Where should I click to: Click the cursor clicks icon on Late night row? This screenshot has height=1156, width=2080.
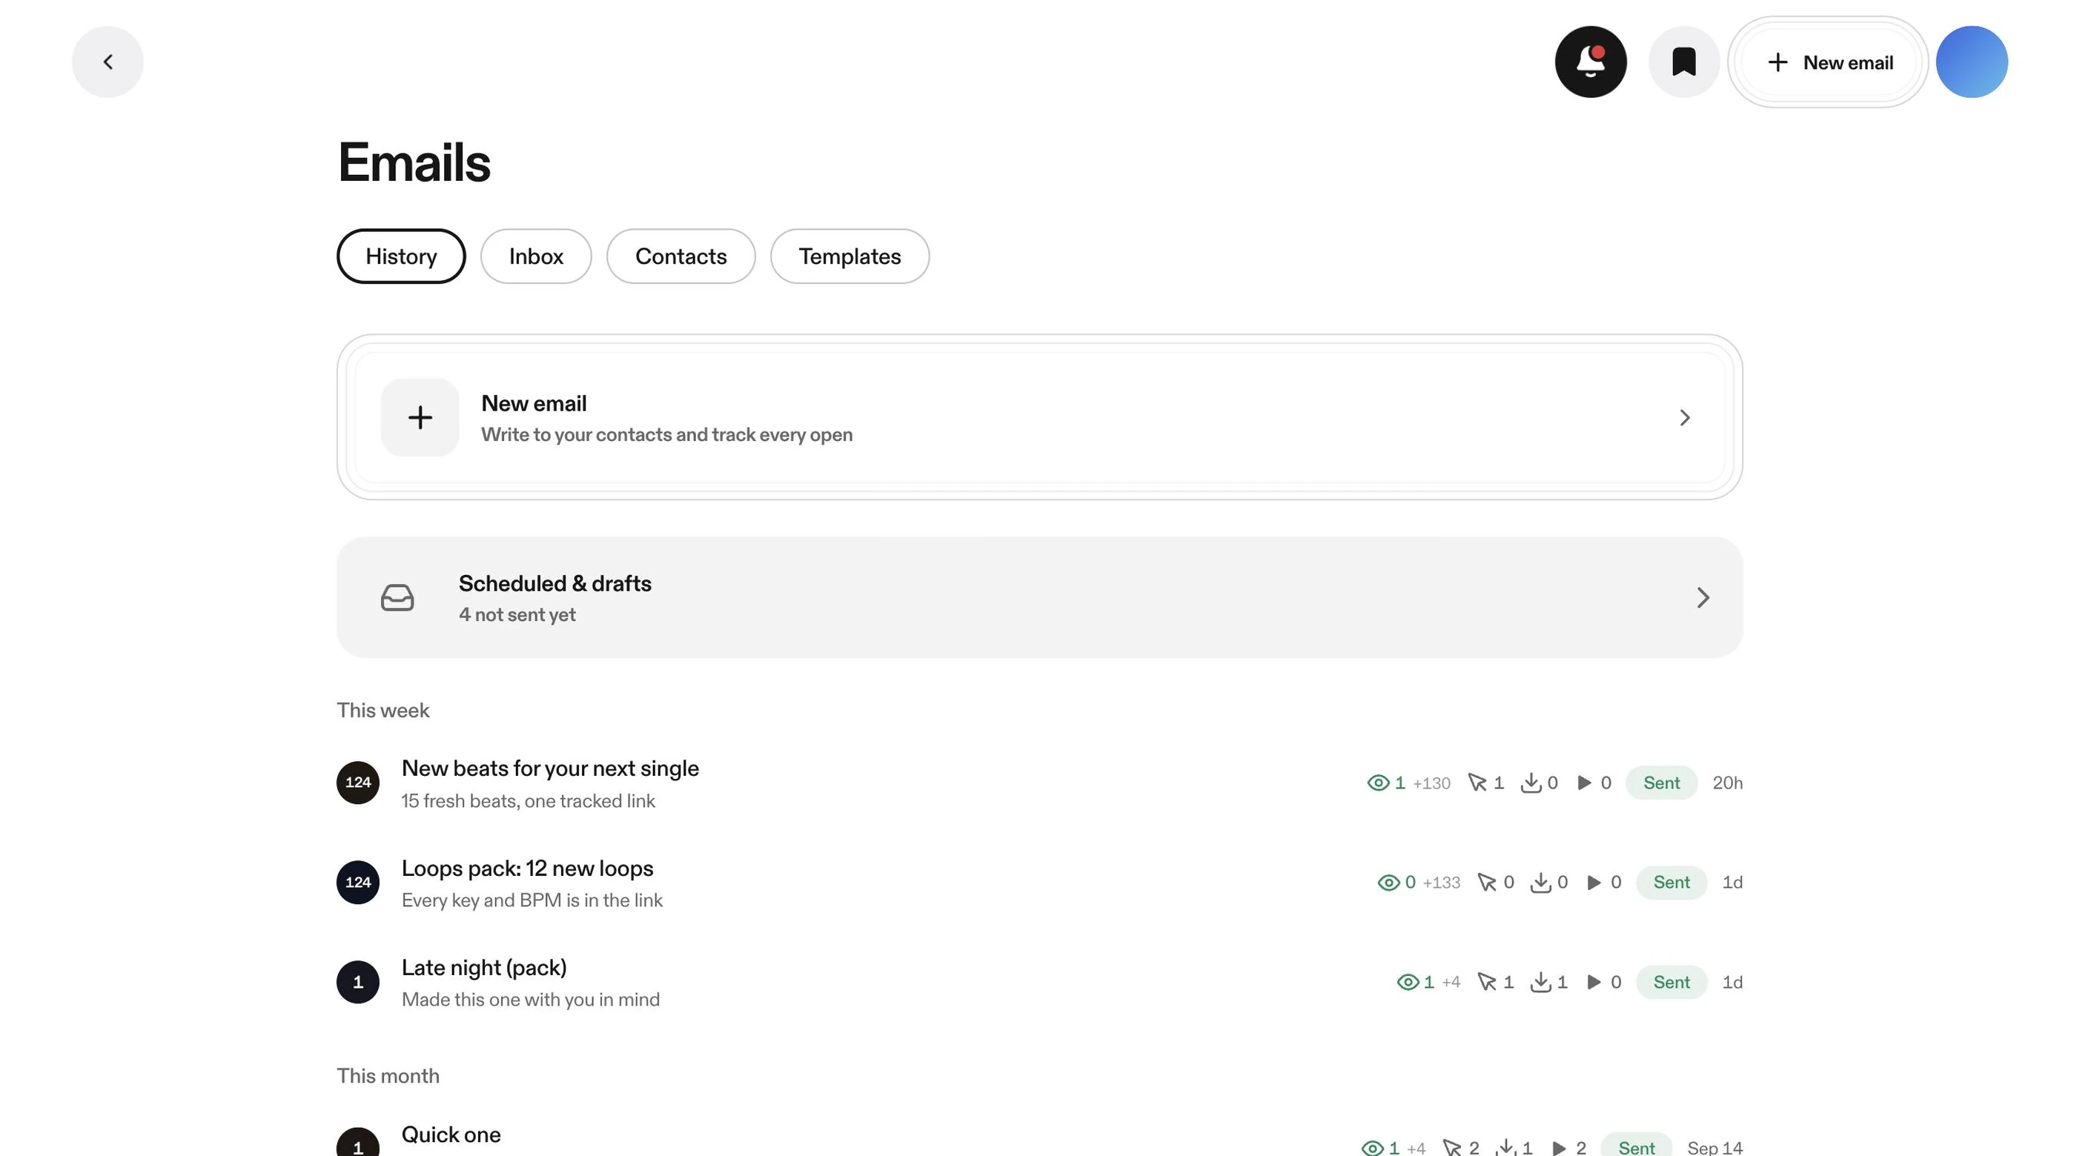(x=1486, y=982)
